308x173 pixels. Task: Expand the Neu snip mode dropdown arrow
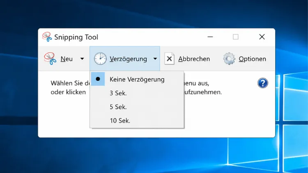[82, 59]
